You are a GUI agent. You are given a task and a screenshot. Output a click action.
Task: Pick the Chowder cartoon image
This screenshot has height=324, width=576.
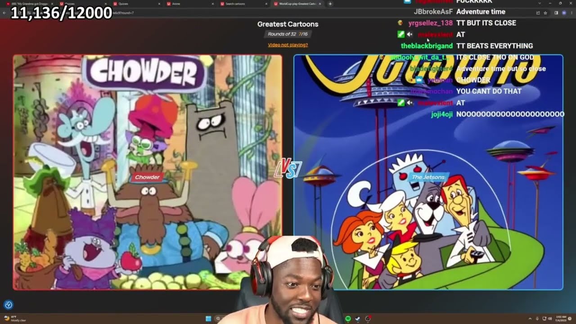pyautogui.click(x=148, y=172)
